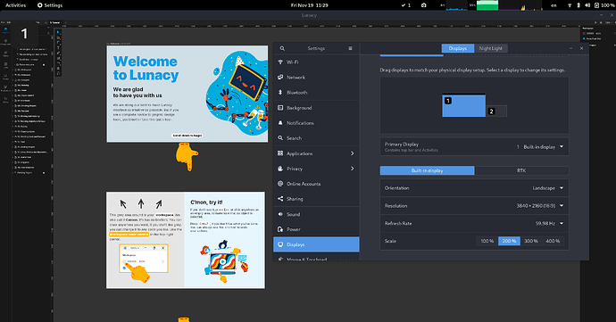The height and width of the screenshot is (322, 616).
Task: Open the Displays entry in Settings sidebar
Action: click(x=316, y=244)
